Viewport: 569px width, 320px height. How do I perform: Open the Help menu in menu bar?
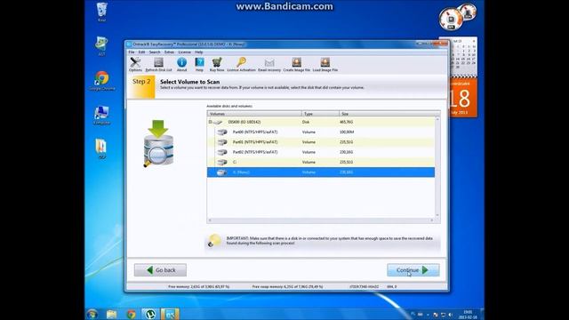[x=198, y=52]
